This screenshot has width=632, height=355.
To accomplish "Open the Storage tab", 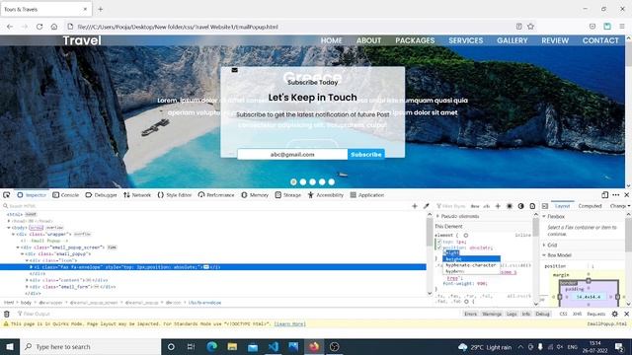I will pos(288,195).
